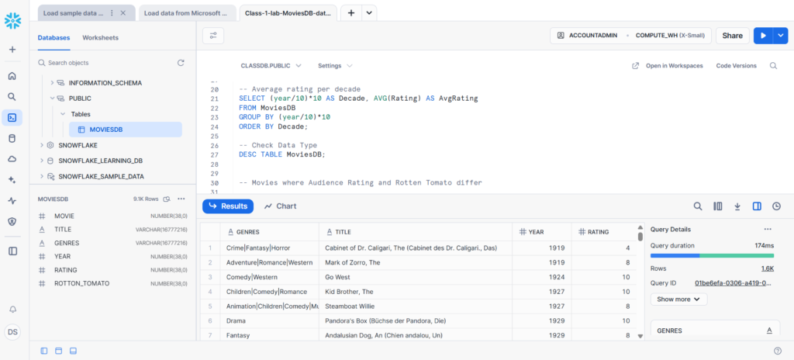
Task: Click the Query duration progress bar
Action: tap(712, 255)
